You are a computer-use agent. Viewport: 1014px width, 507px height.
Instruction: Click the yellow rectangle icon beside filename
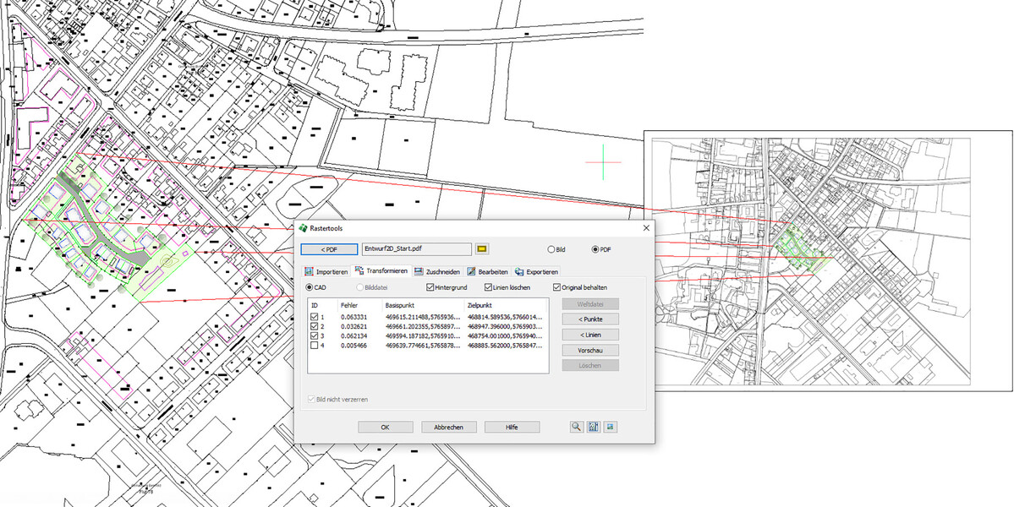tap(482, 248)
